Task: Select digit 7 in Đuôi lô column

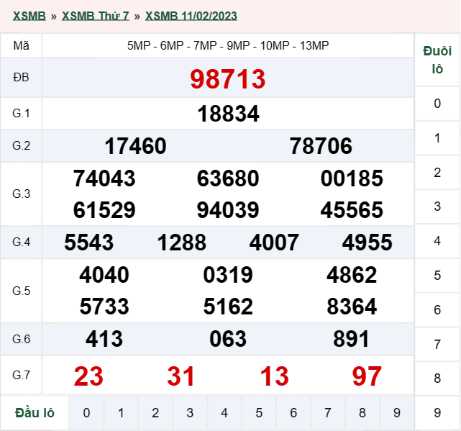Action: 437,345
